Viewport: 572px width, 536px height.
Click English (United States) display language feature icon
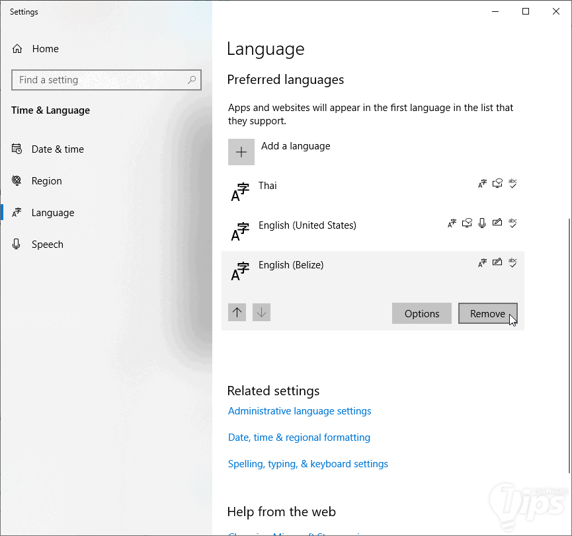452,223
